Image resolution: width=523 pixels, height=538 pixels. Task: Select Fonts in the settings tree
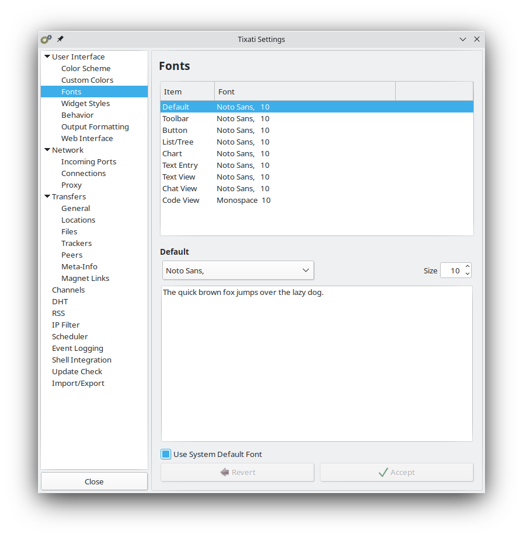[x=94, y=92]
